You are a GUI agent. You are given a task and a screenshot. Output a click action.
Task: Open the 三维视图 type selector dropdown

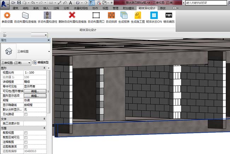coord(49,51)
